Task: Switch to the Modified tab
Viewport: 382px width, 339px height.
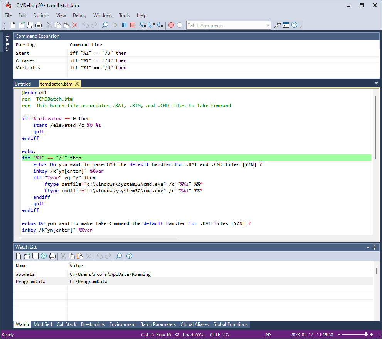Action: click(43, 324)
